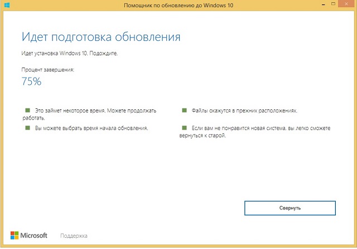Close the Windows 10 upgrade assistant
The image size is (357, 249).
click(x=345, y=5)
